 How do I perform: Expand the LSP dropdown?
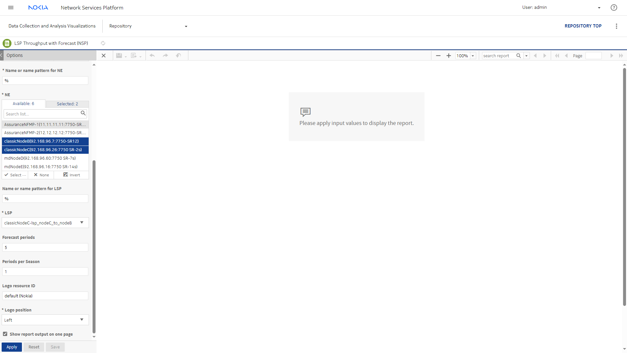(82, 223)
